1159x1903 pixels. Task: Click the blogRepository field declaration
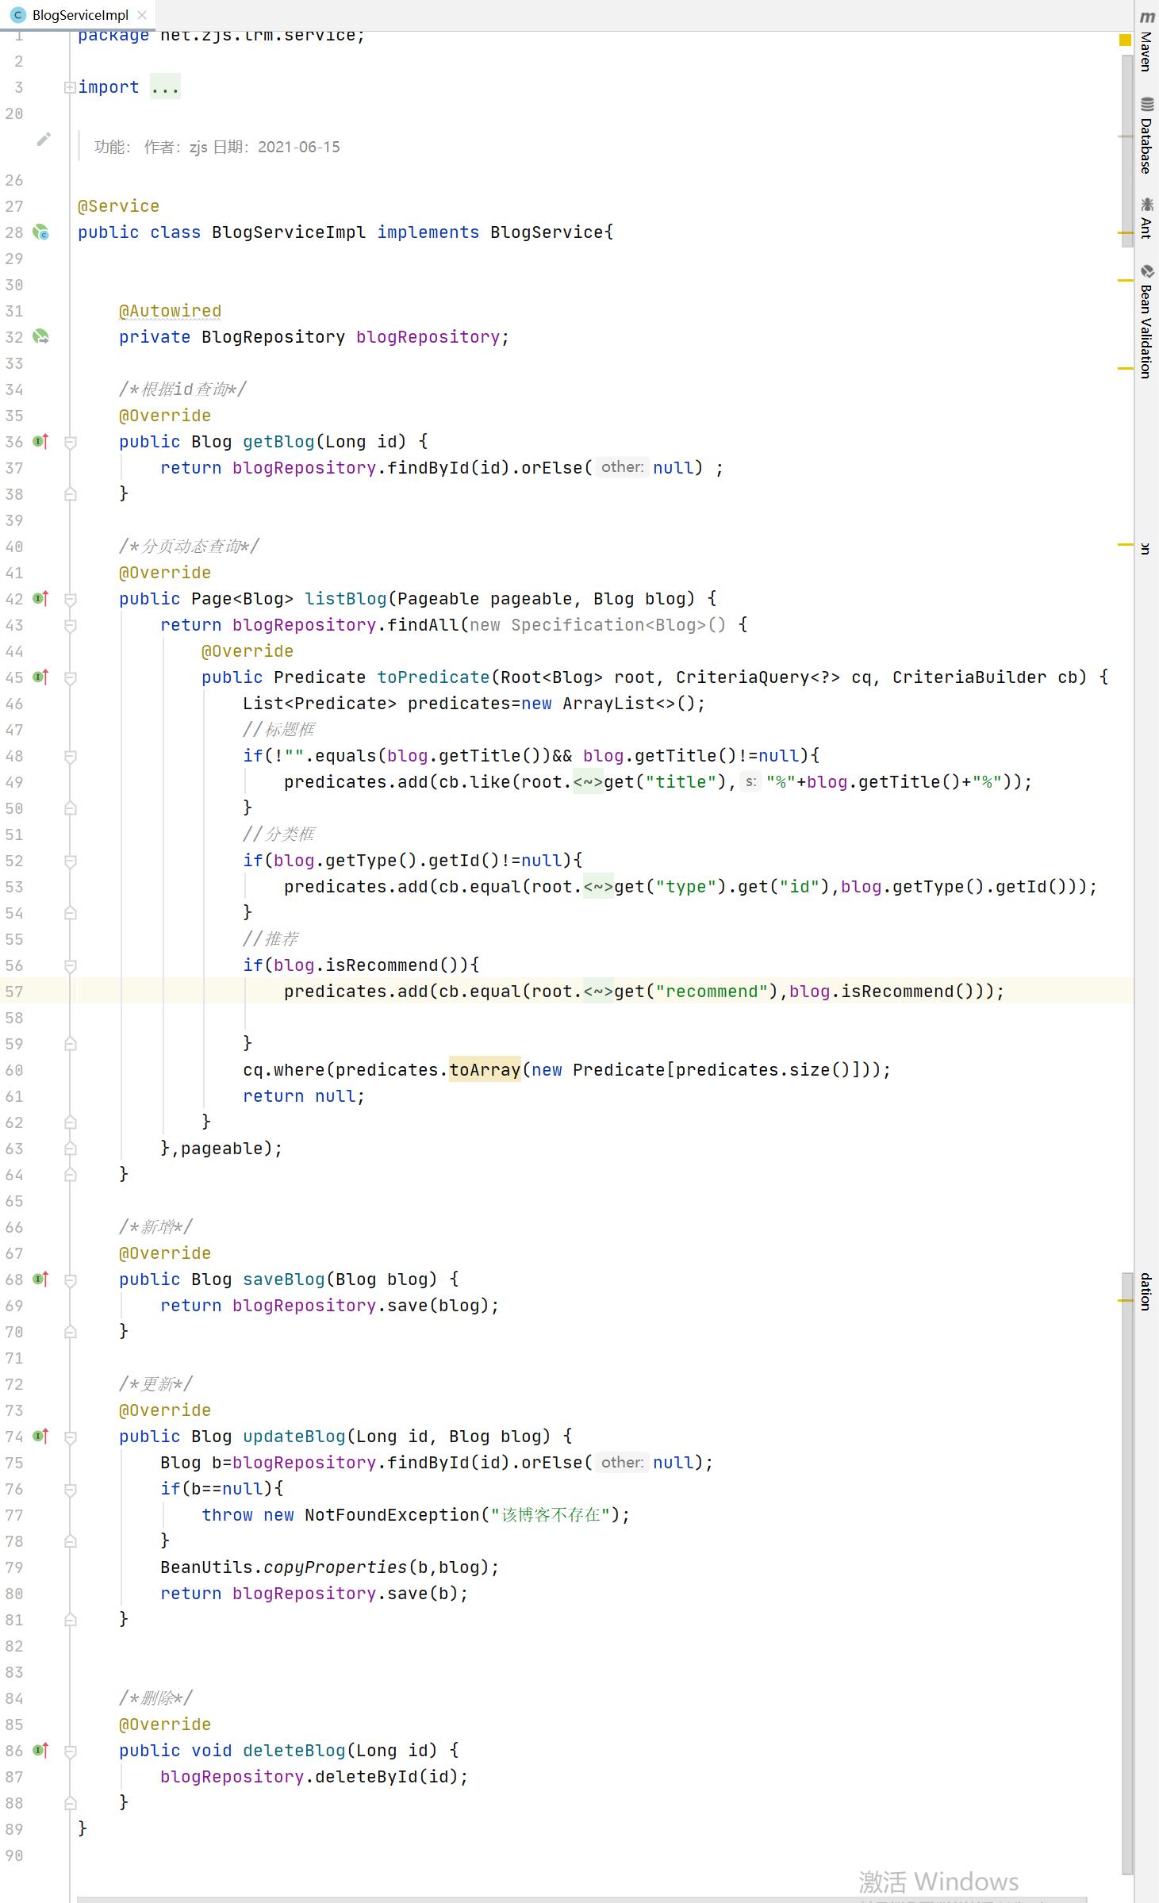pyautogui.click(x=427, y=337)
